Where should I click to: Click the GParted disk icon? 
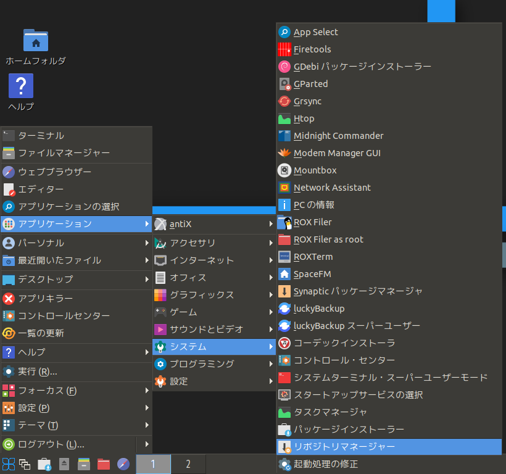(284, 84)
